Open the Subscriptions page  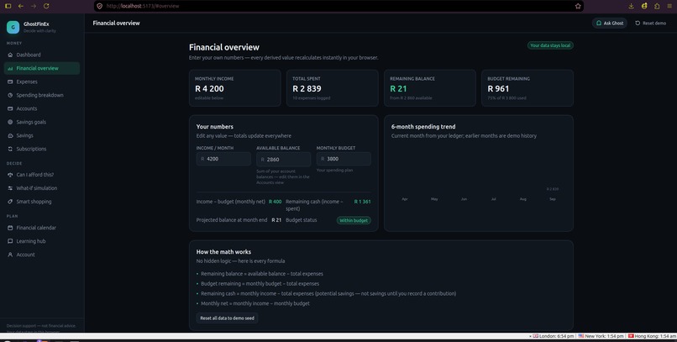coord(42,149)
